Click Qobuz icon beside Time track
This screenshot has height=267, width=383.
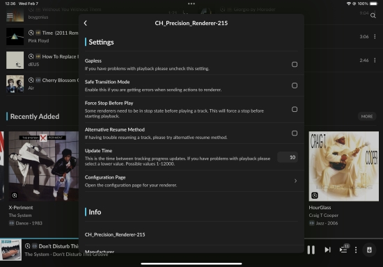pyautogui.click(x=31, y=33)
